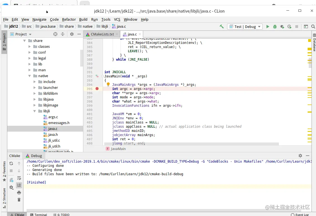Close the java.c editor tab

pyautogui.click(x=140, y=34)
